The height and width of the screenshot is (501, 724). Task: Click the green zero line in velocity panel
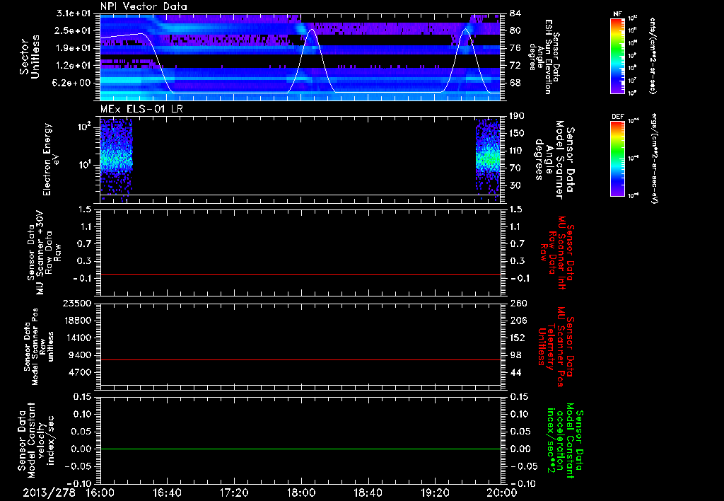300,449
